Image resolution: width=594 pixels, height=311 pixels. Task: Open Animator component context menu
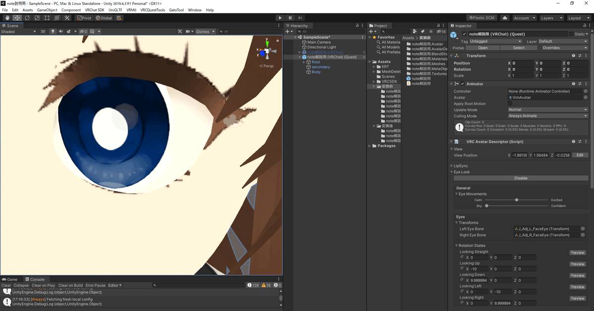click(x=586, y=84)
